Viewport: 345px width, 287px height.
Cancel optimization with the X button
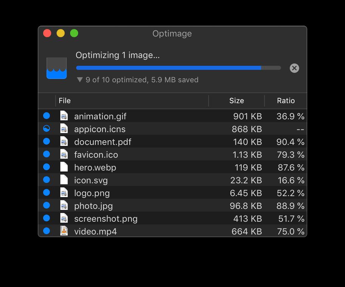pos(294,68)
